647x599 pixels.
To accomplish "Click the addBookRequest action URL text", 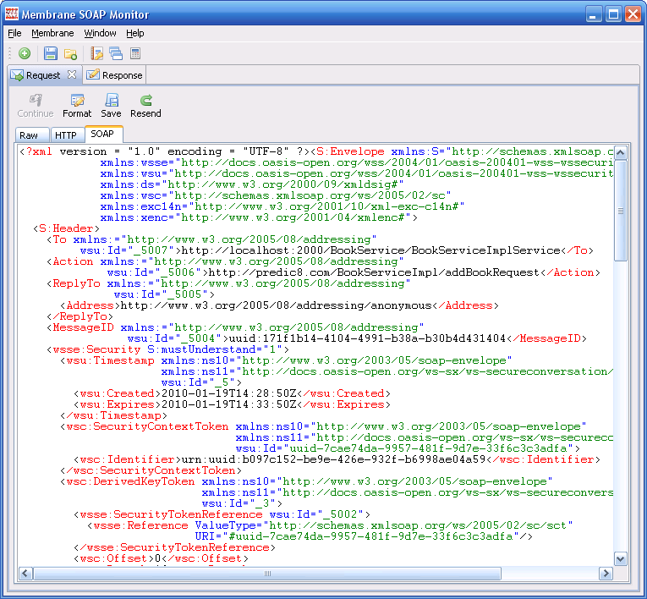I will 374,272.
